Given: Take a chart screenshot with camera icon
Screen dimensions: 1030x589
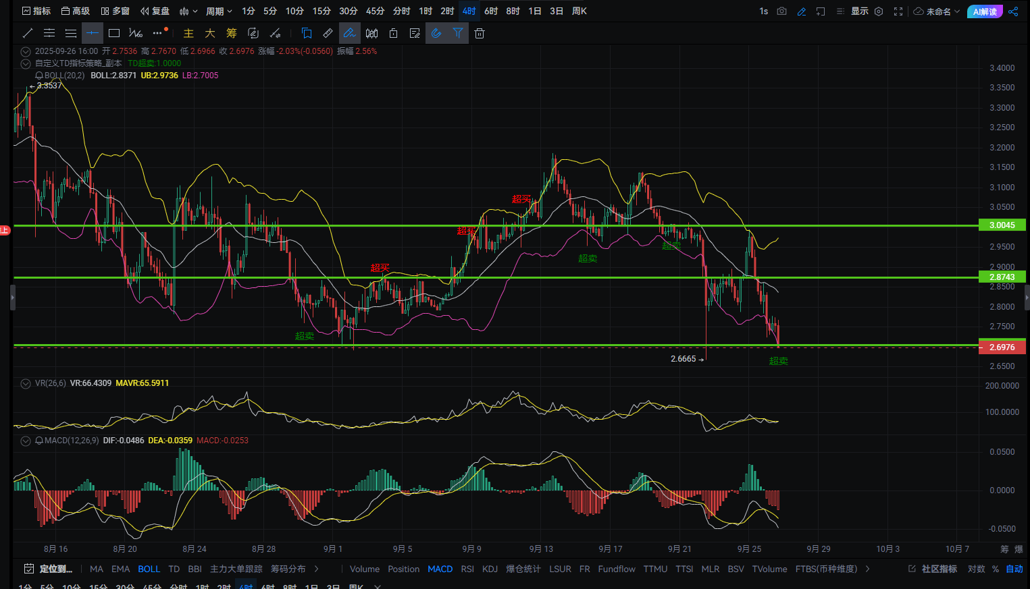Looking at the screenshot, I should tap(781, 11).
